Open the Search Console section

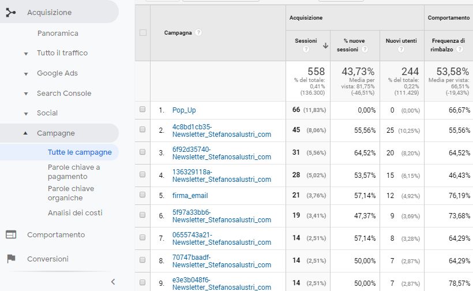tap(64, 94)
